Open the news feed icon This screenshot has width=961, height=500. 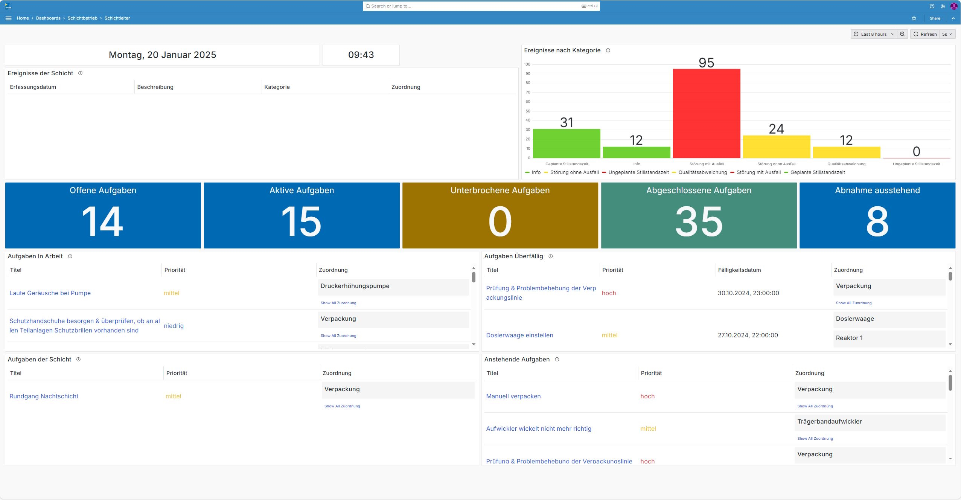pos(943,6)
